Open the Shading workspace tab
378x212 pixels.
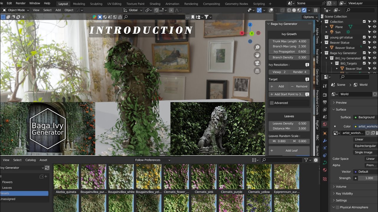155,4
